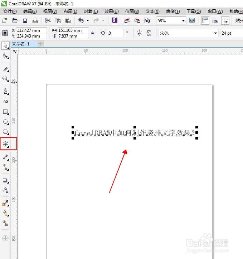Open the 位图(B) menu

(132, 11)
